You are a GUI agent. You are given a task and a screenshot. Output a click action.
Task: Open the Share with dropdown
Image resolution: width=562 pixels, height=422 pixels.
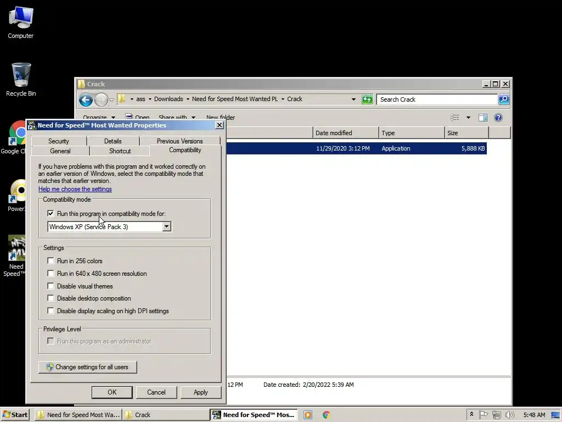(177, 118)
